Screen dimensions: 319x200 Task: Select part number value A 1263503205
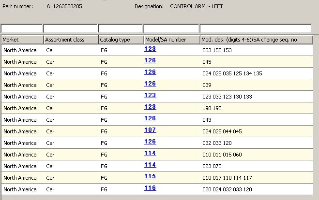pos(64,6)
